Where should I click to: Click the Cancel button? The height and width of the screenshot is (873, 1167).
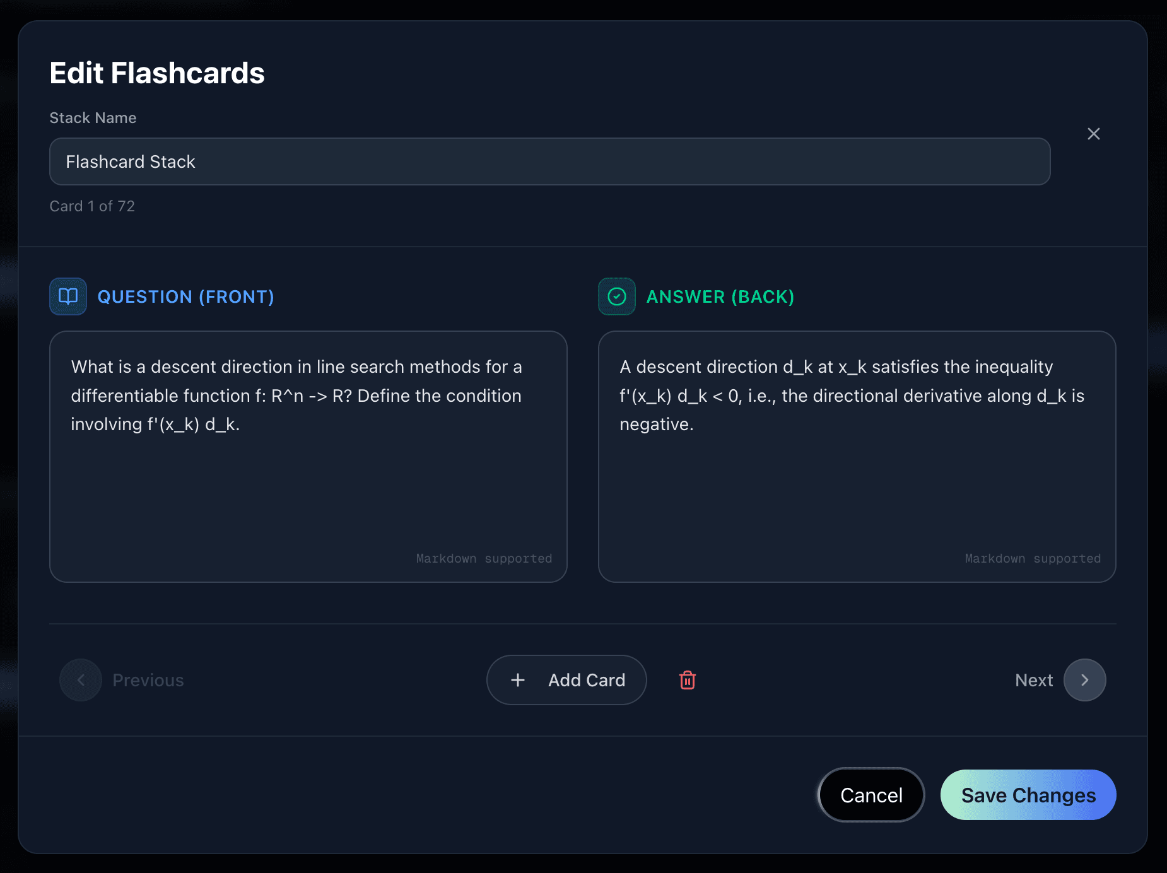coord(871,795)
